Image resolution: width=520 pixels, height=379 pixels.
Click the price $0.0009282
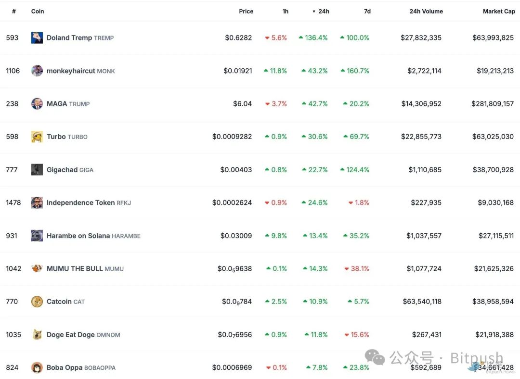tap(232, 137)
